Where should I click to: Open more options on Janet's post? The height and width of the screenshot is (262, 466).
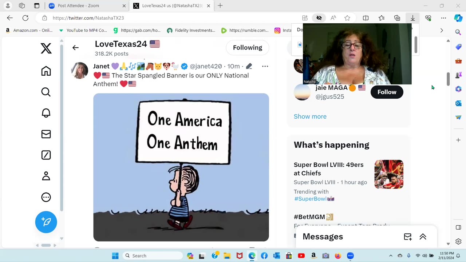click(265, 66)
